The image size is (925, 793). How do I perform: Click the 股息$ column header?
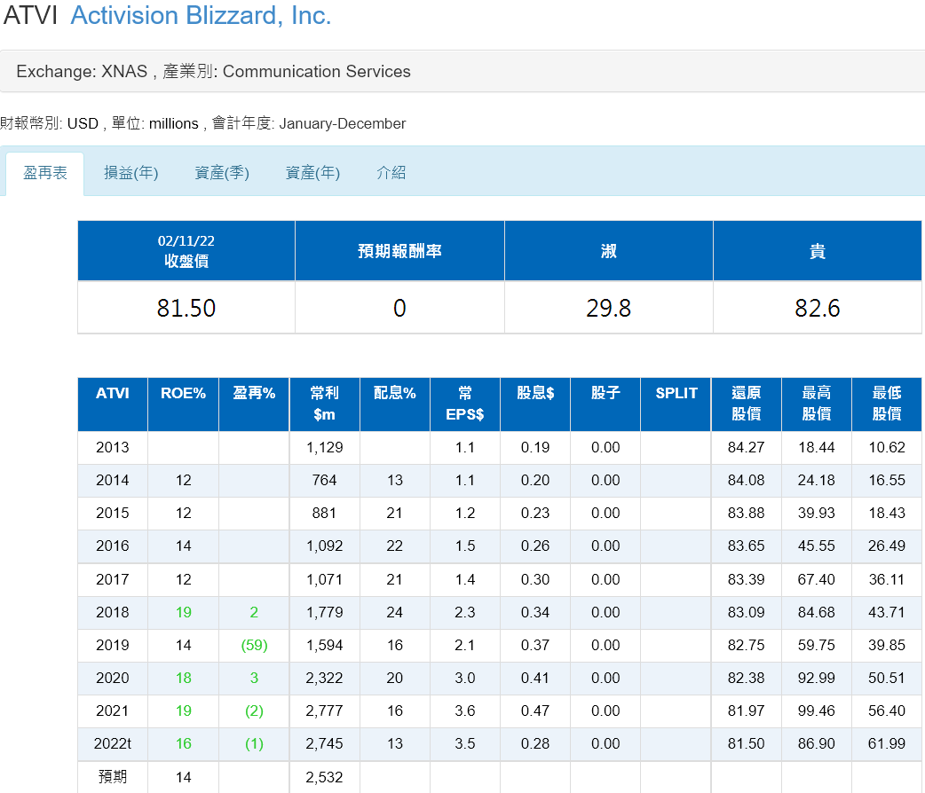click(x=535, y=404)
